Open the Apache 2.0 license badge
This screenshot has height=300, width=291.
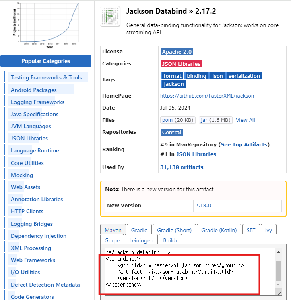point(177,52)
